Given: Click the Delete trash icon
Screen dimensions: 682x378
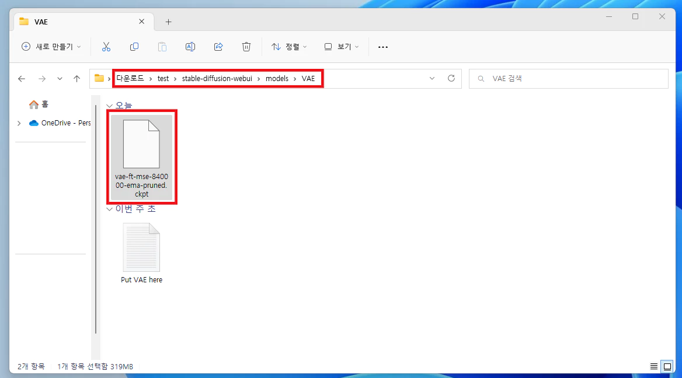Looking at the screenshot, I should (x=246, y=47).
